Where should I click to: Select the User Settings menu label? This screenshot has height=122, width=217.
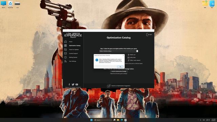73,61
